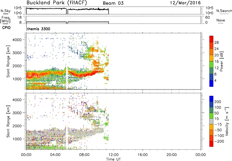The height and width of the screenshot is (161, 232).
Task: Click the '04:00' time tick label
Action: tap(55, 155)
